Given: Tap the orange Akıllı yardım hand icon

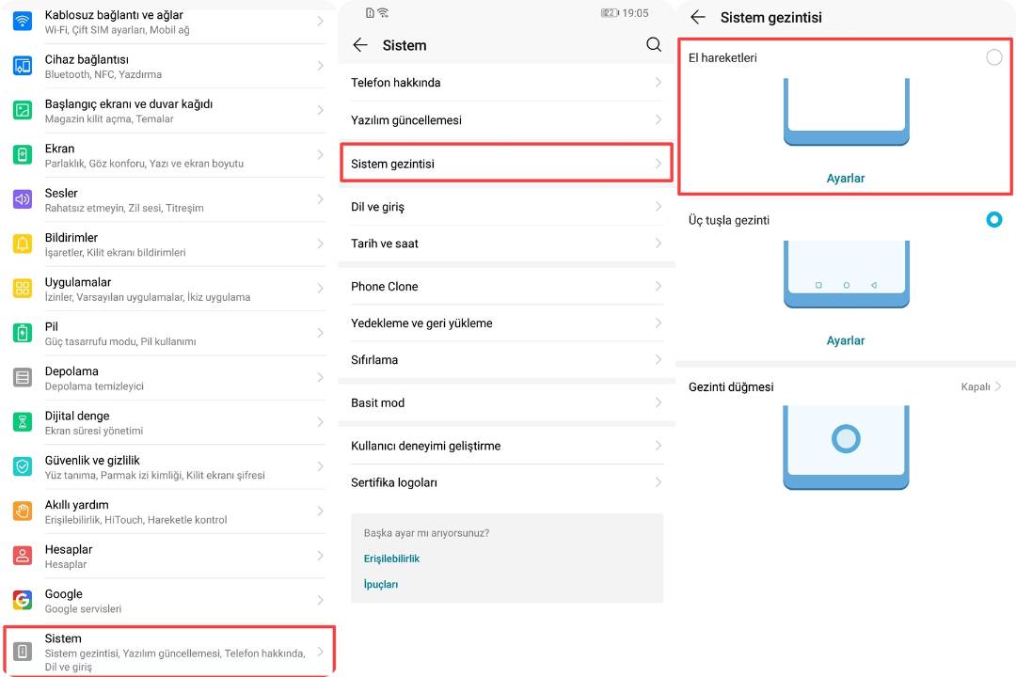Looking at the screenshot, I should 23,511.
